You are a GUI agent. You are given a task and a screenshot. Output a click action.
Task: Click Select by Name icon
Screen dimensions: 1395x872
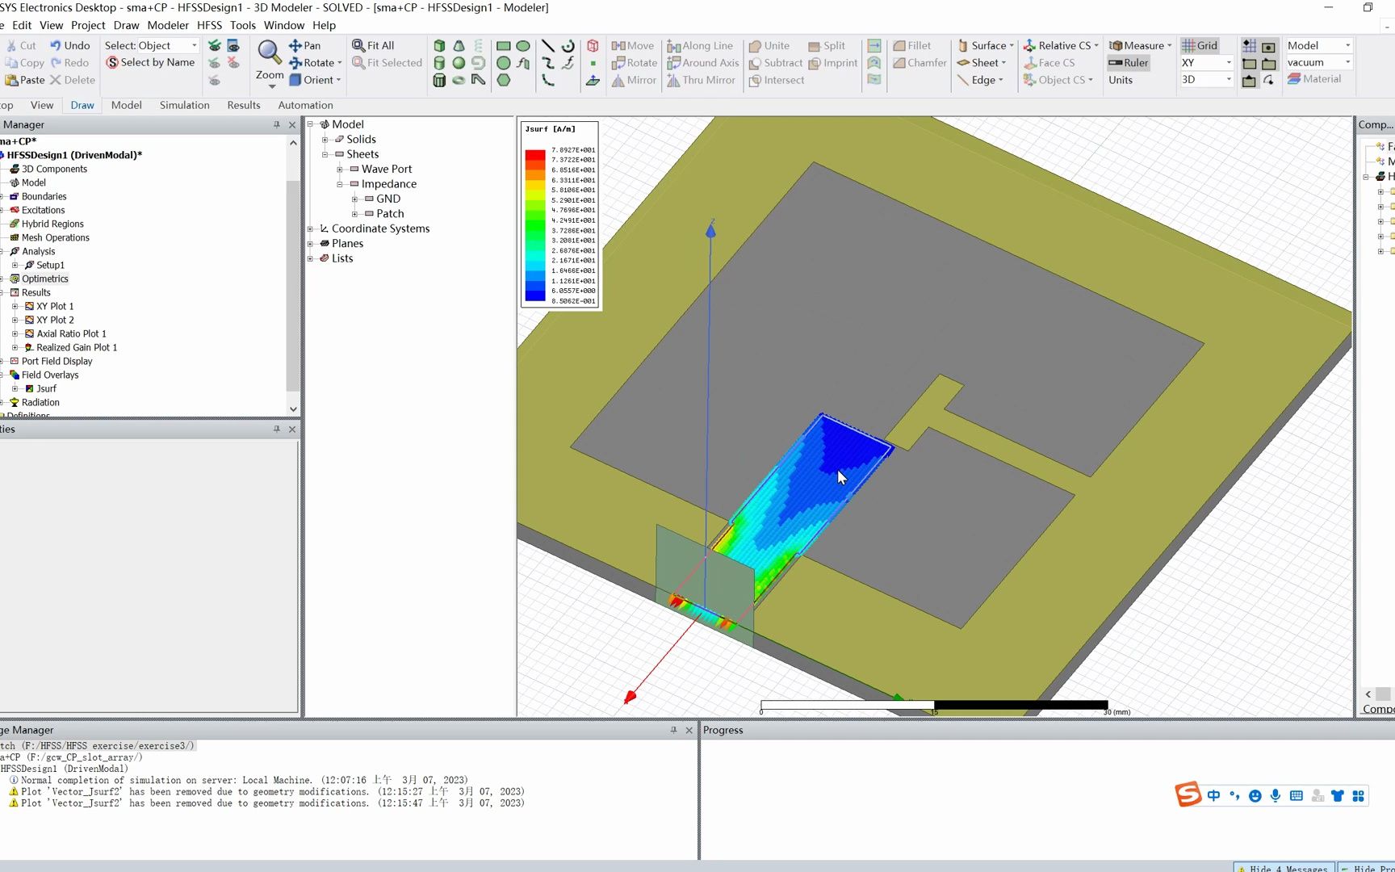pyautogui.click(x=151, y=63)
